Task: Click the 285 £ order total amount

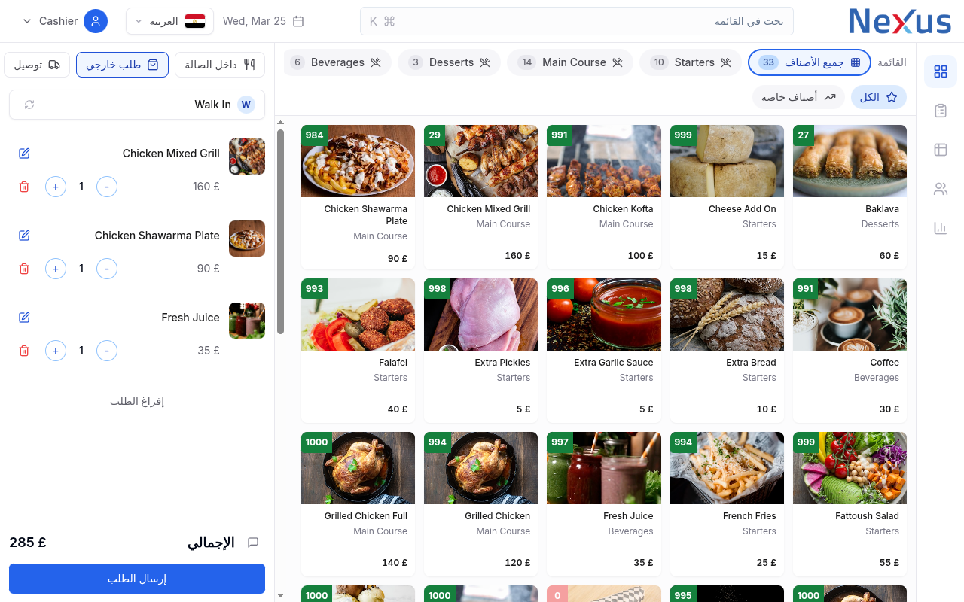Action: tap(28, 543)
